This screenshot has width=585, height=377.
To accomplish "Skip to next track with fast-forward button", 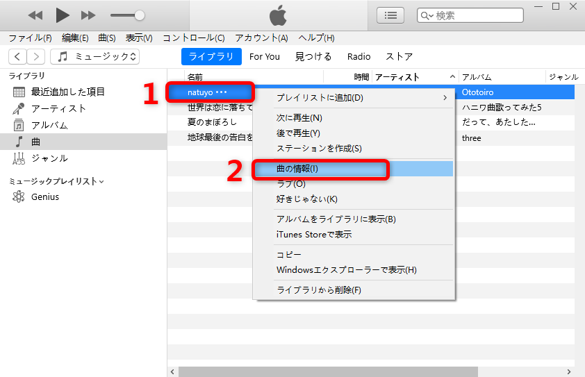I will (88, 15).
